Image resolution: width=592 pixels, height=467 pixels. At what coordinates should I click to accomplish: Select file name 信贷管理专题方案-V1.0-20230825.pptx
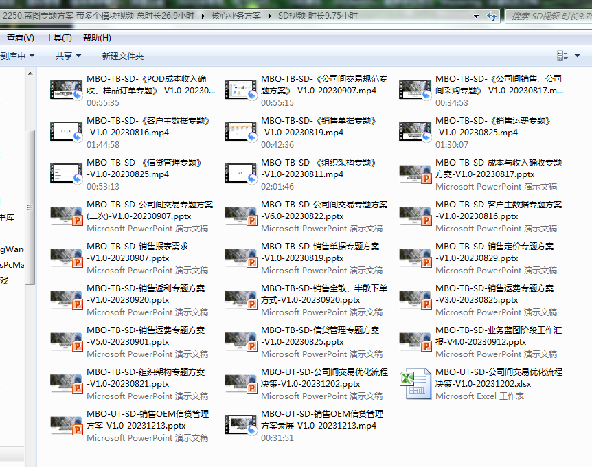click(x=322, y=336)
